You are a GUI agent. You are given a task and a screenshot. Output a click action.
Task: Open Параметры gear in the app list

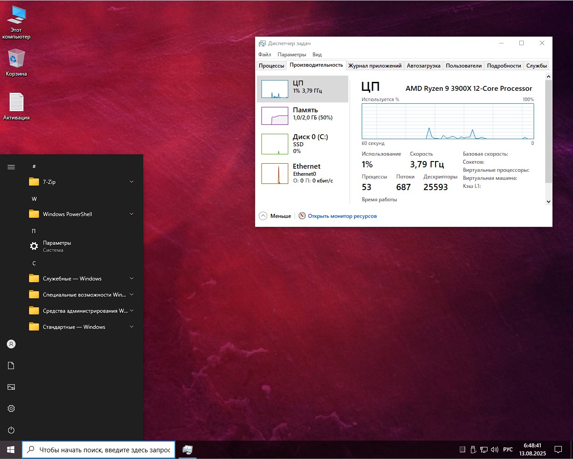click(x=34, y=246)
